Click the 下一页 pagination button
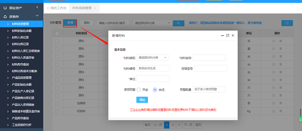 coord(188,125)
